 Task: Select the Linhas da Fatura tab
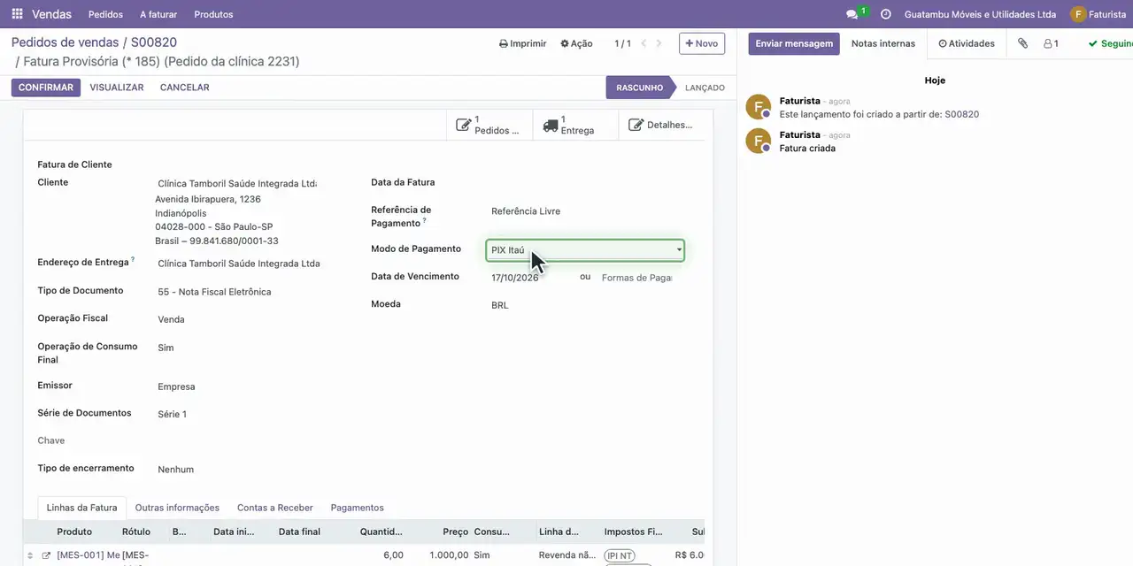(81, 508)
